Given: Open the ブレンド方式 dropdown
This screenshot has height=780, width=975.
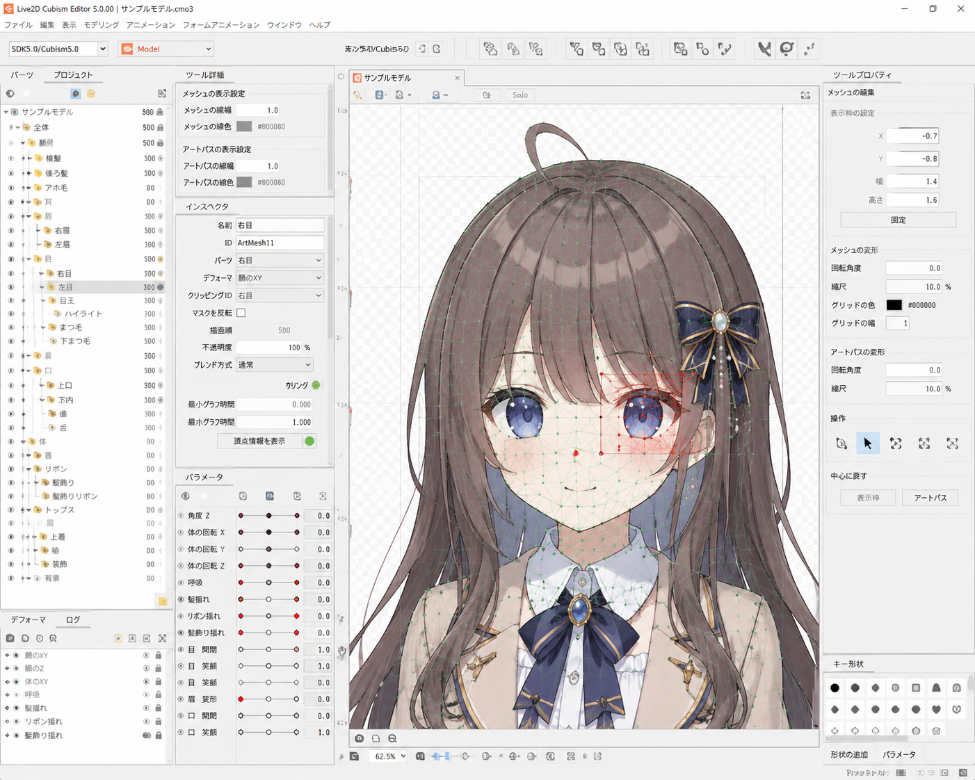Looking at the screenshot, I should (x=274, y=364).
